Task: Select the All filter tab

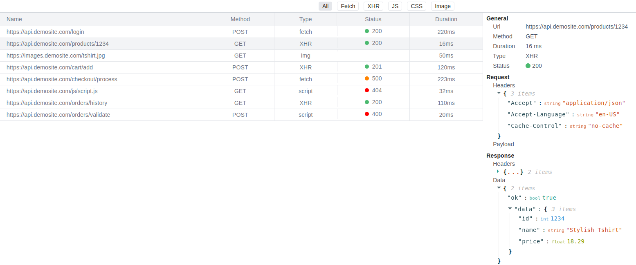Action: point(325,6)
